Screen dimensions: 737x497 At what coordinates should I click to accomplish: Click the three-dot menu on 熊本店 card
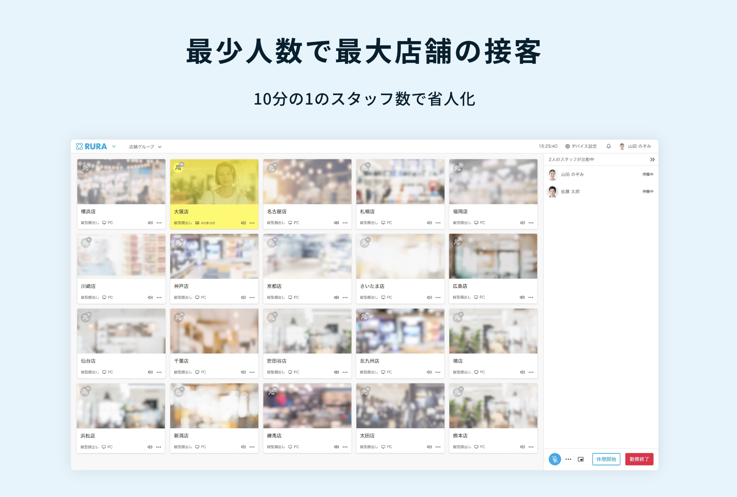(531, 447)
